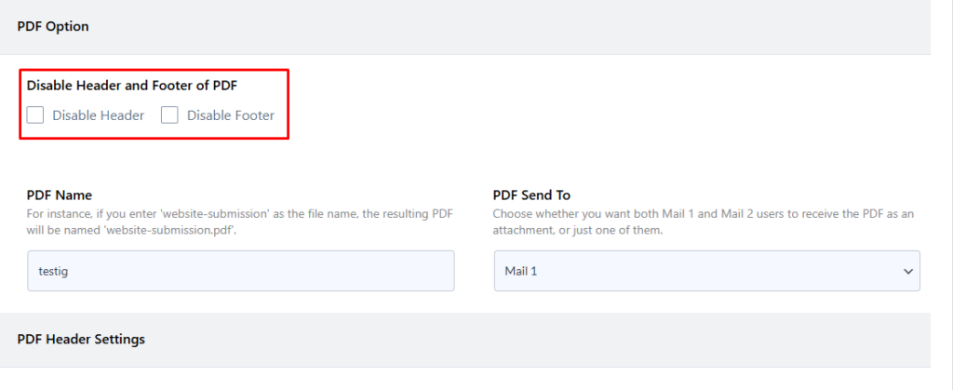Tick the Disable Footer checkbox
The height and width of the screenshot is (390, 953).
point(169,114)
